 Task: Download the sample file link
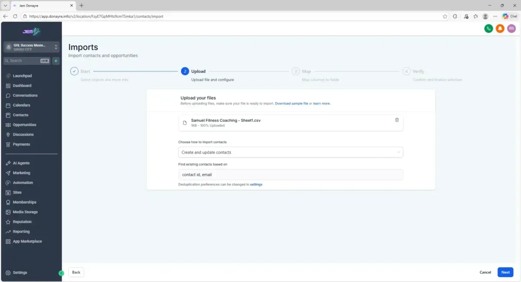292,103
